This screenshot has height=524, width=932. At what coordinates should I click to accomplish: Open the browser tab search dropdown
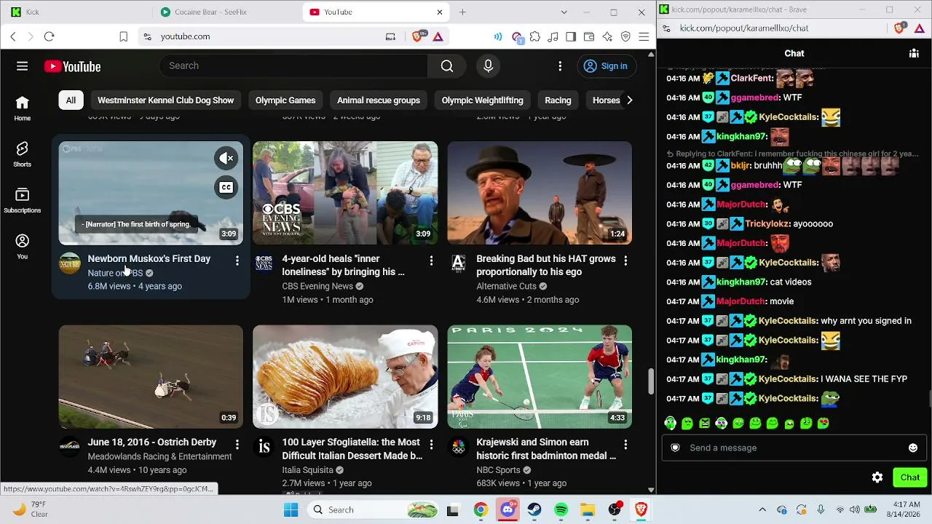(x=564, y=12)
